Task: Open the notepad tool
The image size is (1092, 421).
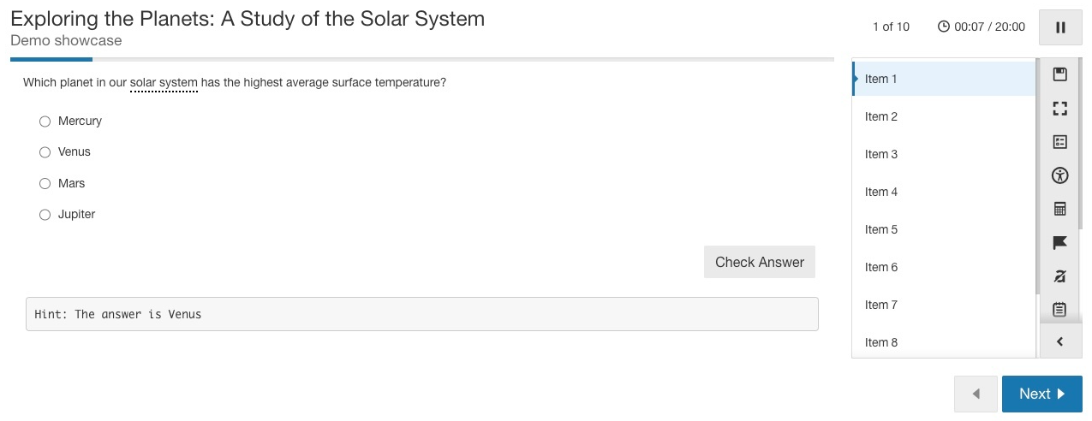Action: pos(1059,309)
